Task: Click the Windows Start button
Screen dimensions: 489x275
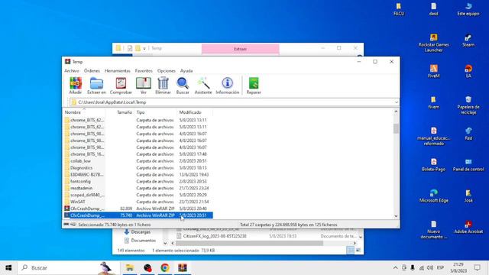Action: coord(8,268)
